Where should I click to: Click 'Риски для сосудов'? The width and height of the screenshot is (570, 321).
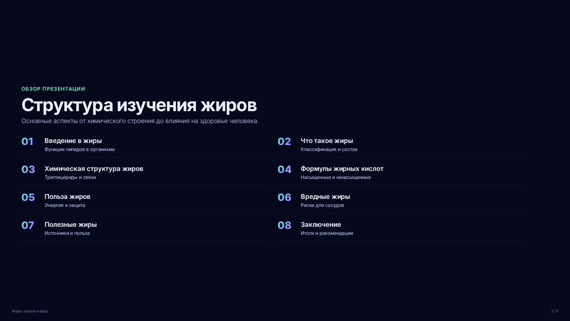[322, 205]
